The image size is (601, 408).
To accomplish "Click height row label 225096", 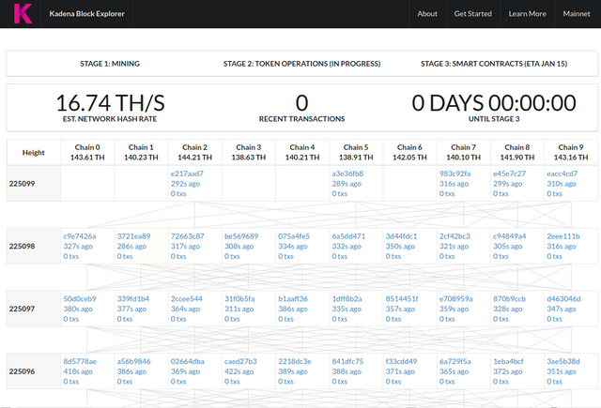I will pyautogui.click(x=22, y=371).
